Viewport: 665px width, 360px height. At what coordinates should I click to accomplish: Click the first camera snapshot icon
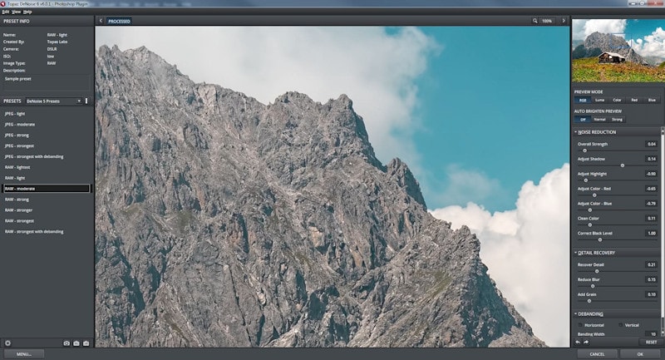click(66, 343)
